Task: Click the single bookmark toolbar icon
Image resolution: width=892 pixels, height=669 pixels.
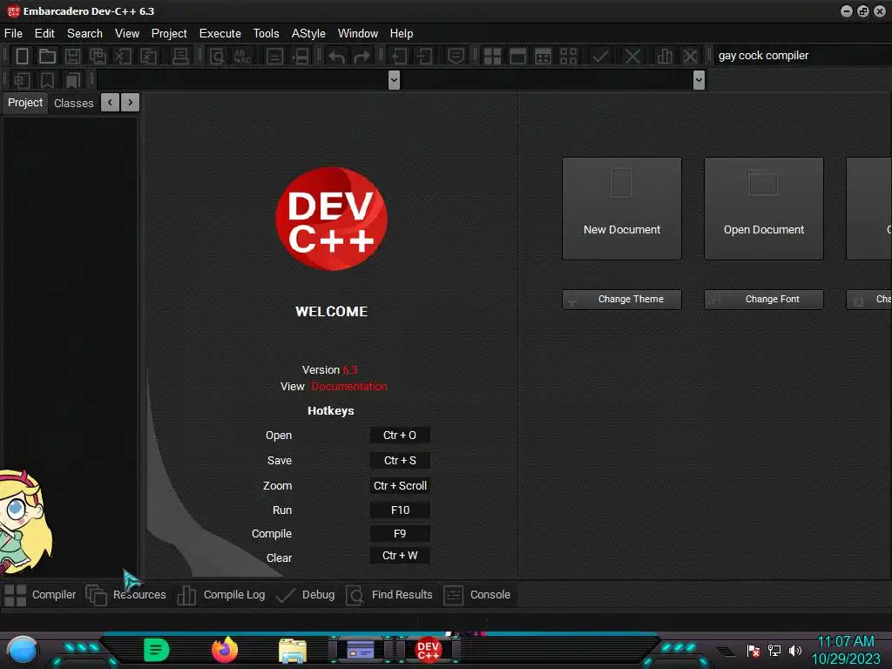Action: [x=47, y=80]
